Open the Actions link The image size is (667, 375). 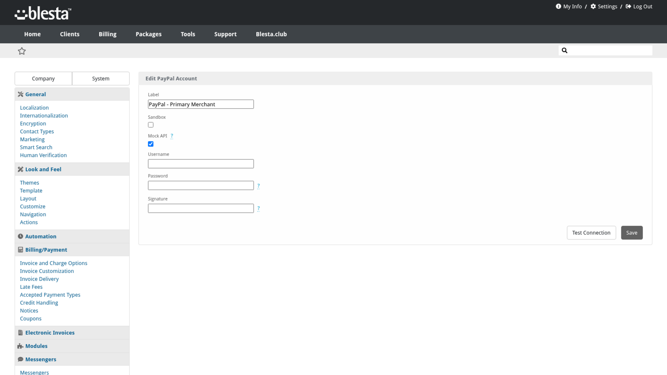(x=29, y=222)
